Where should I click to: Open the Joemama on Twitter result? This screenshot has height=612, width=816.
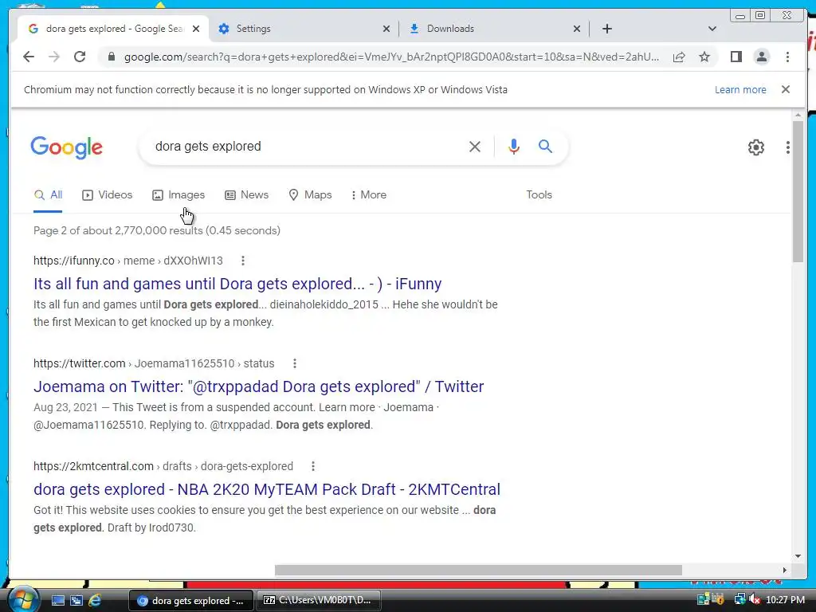[259, 386]
